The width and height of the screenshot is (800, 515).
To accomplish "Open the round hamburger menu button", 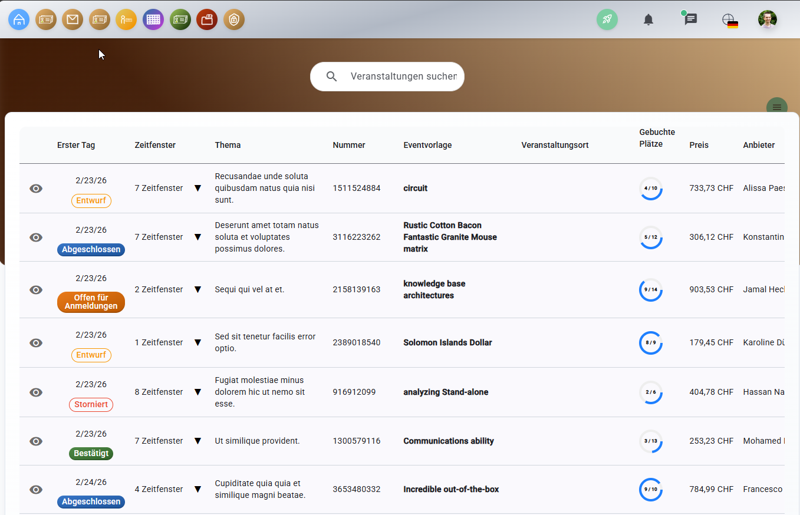I will pos(776,107).
